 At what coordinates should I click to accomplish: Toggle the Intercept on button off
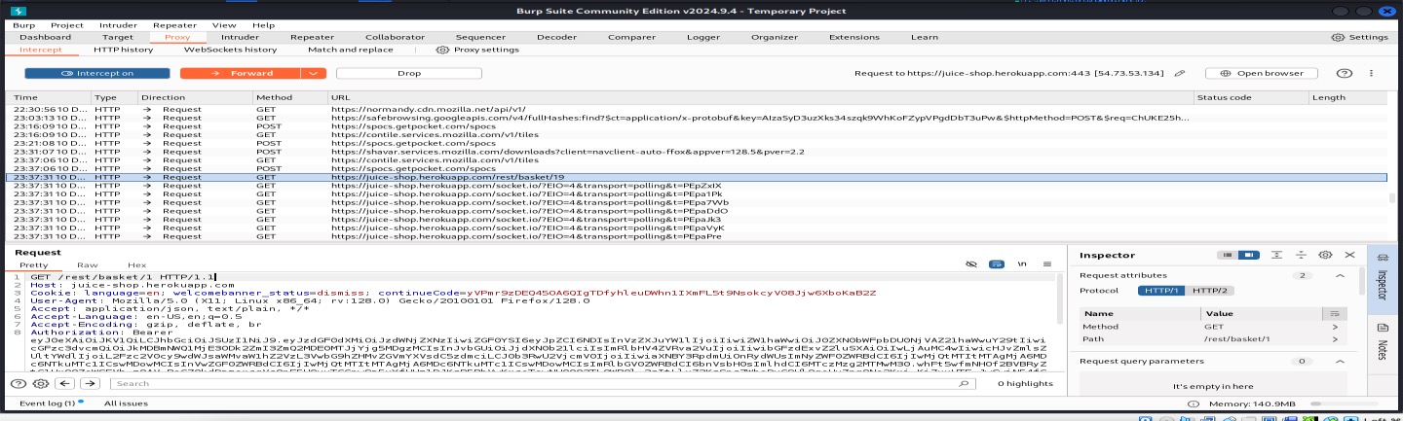(96, 73)
